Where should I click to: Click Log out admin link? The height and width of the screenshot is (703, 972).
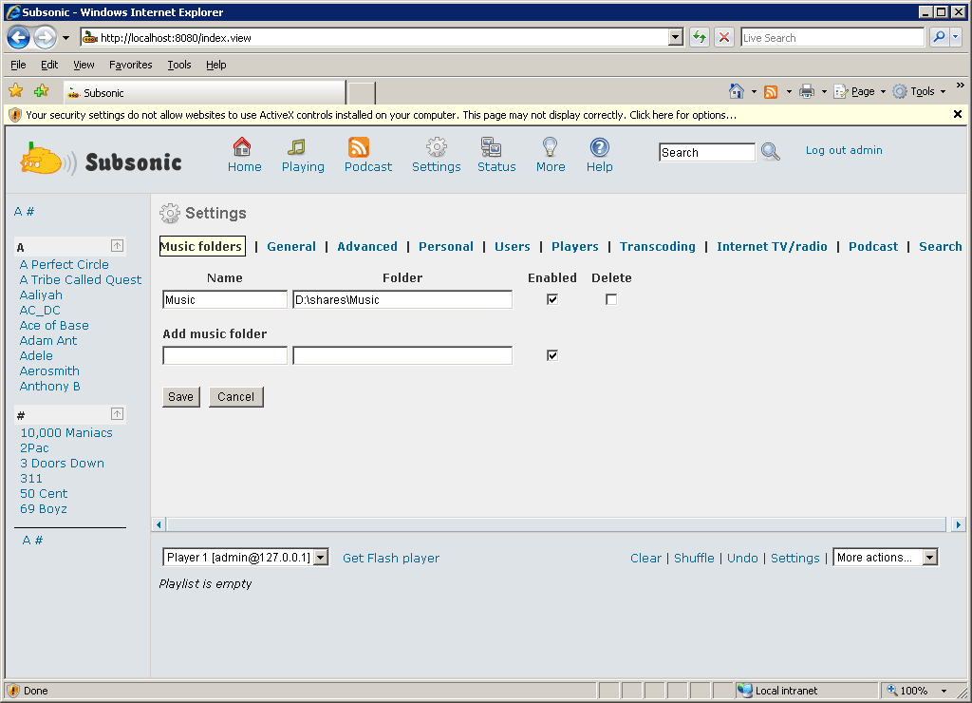pos(844,150)
